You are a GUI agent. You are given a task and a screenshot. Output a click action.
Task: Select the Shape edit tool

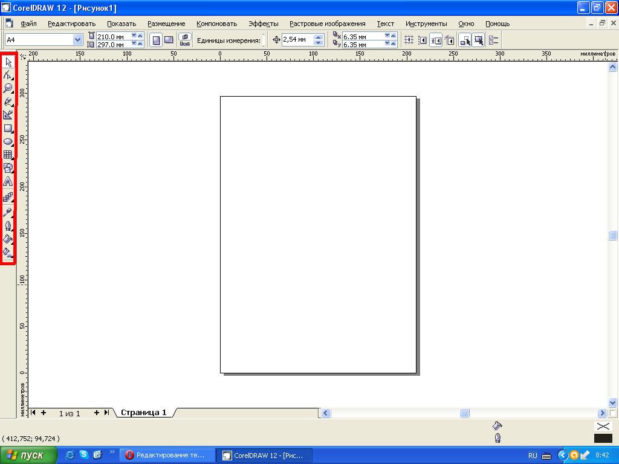(8, 75)
